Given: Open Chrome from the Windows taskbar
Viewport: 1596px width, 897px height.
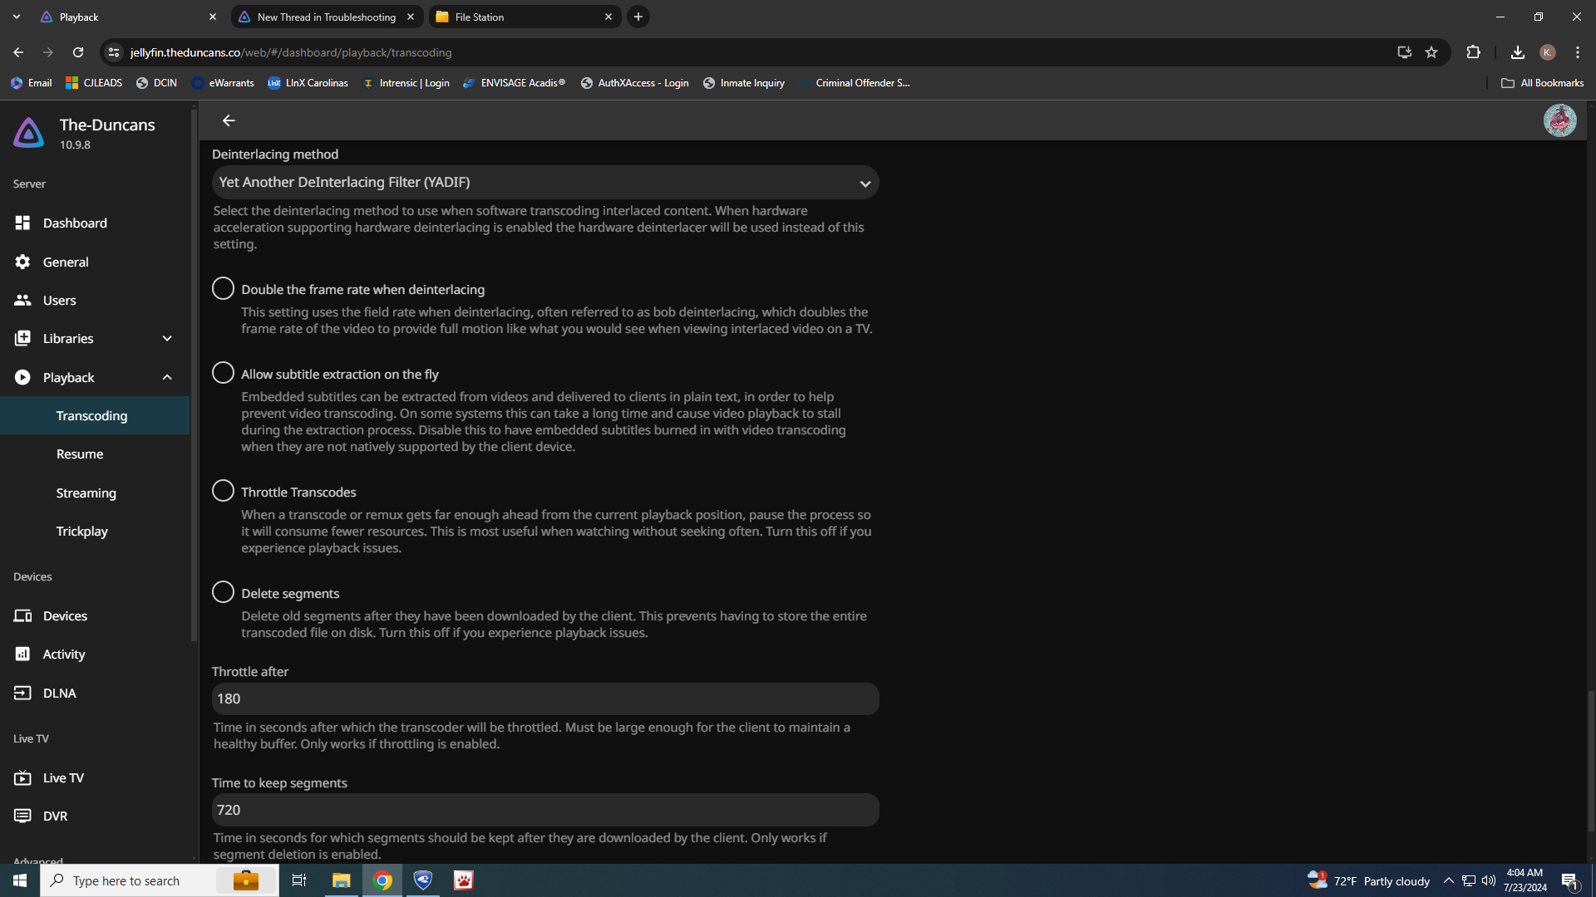Looking at the screenshot, I should [x=382, y=880].
